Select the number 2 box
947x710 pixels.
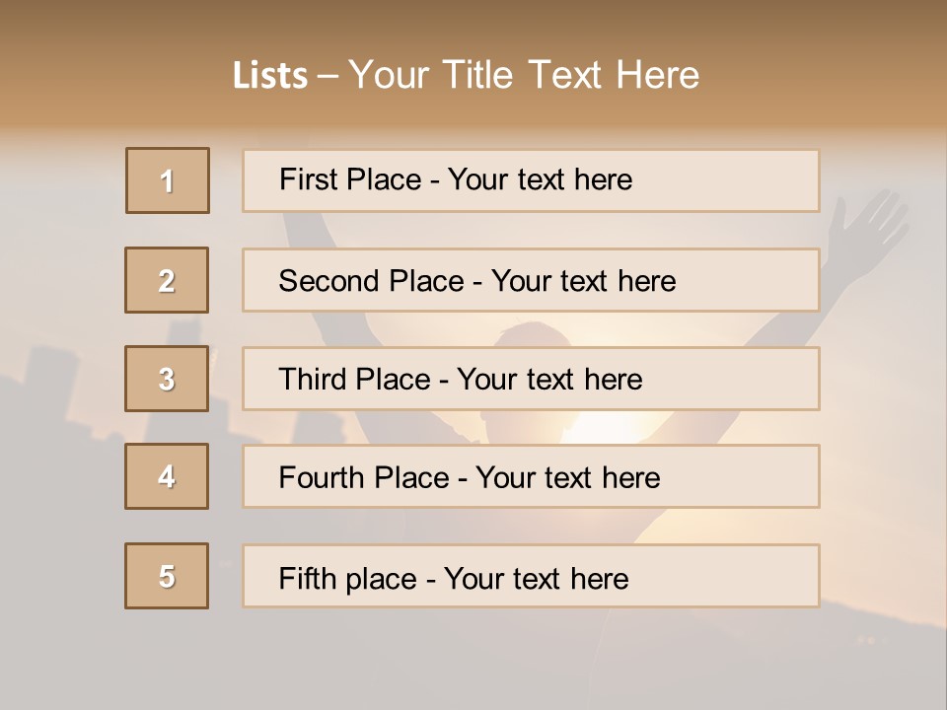167,280
